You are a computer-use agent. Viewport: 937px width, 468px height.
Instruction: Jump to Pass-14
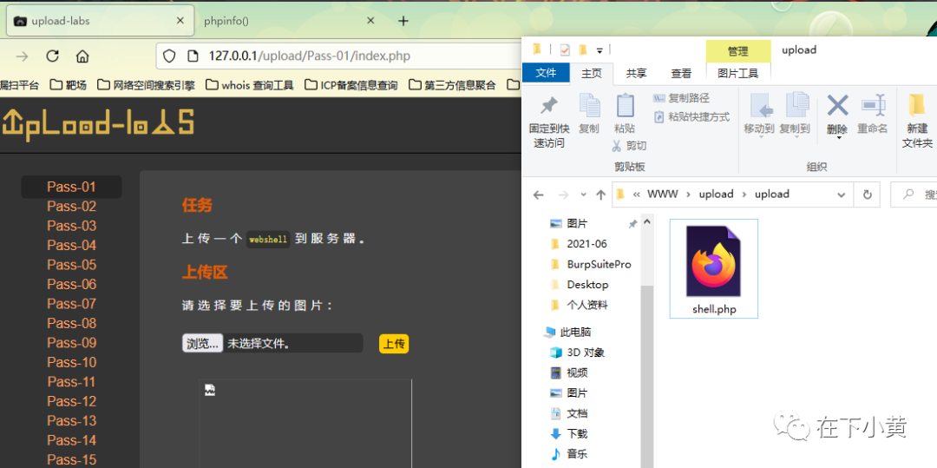pos(71,440)
